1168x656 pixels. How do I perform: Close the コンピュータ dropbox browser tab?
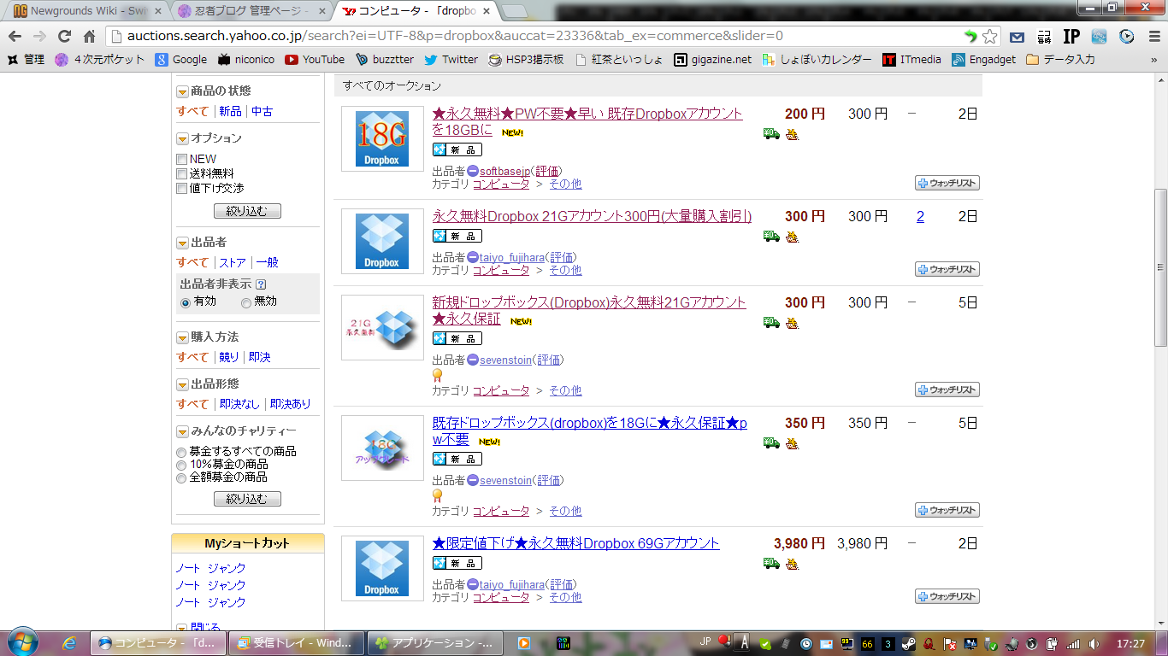pyautogui.click(x=487, y=11)
